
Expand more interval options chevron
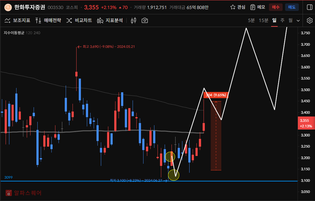298,21
